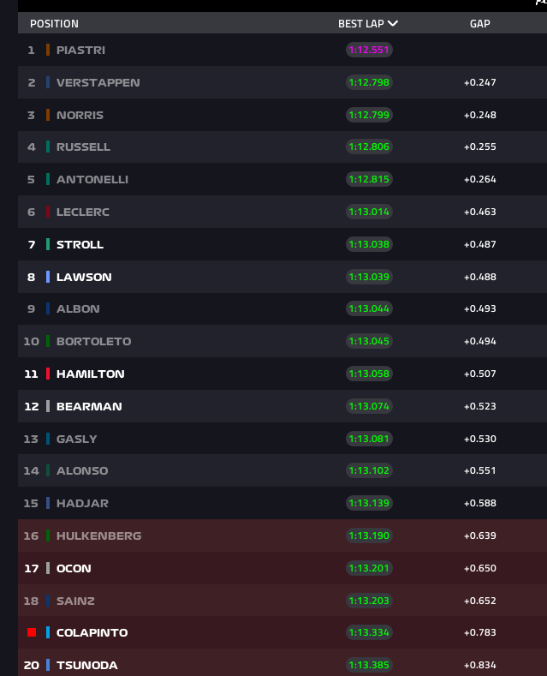Select driver name Bearman
This screenshot has width=547, height=676.
coord(89,406)
